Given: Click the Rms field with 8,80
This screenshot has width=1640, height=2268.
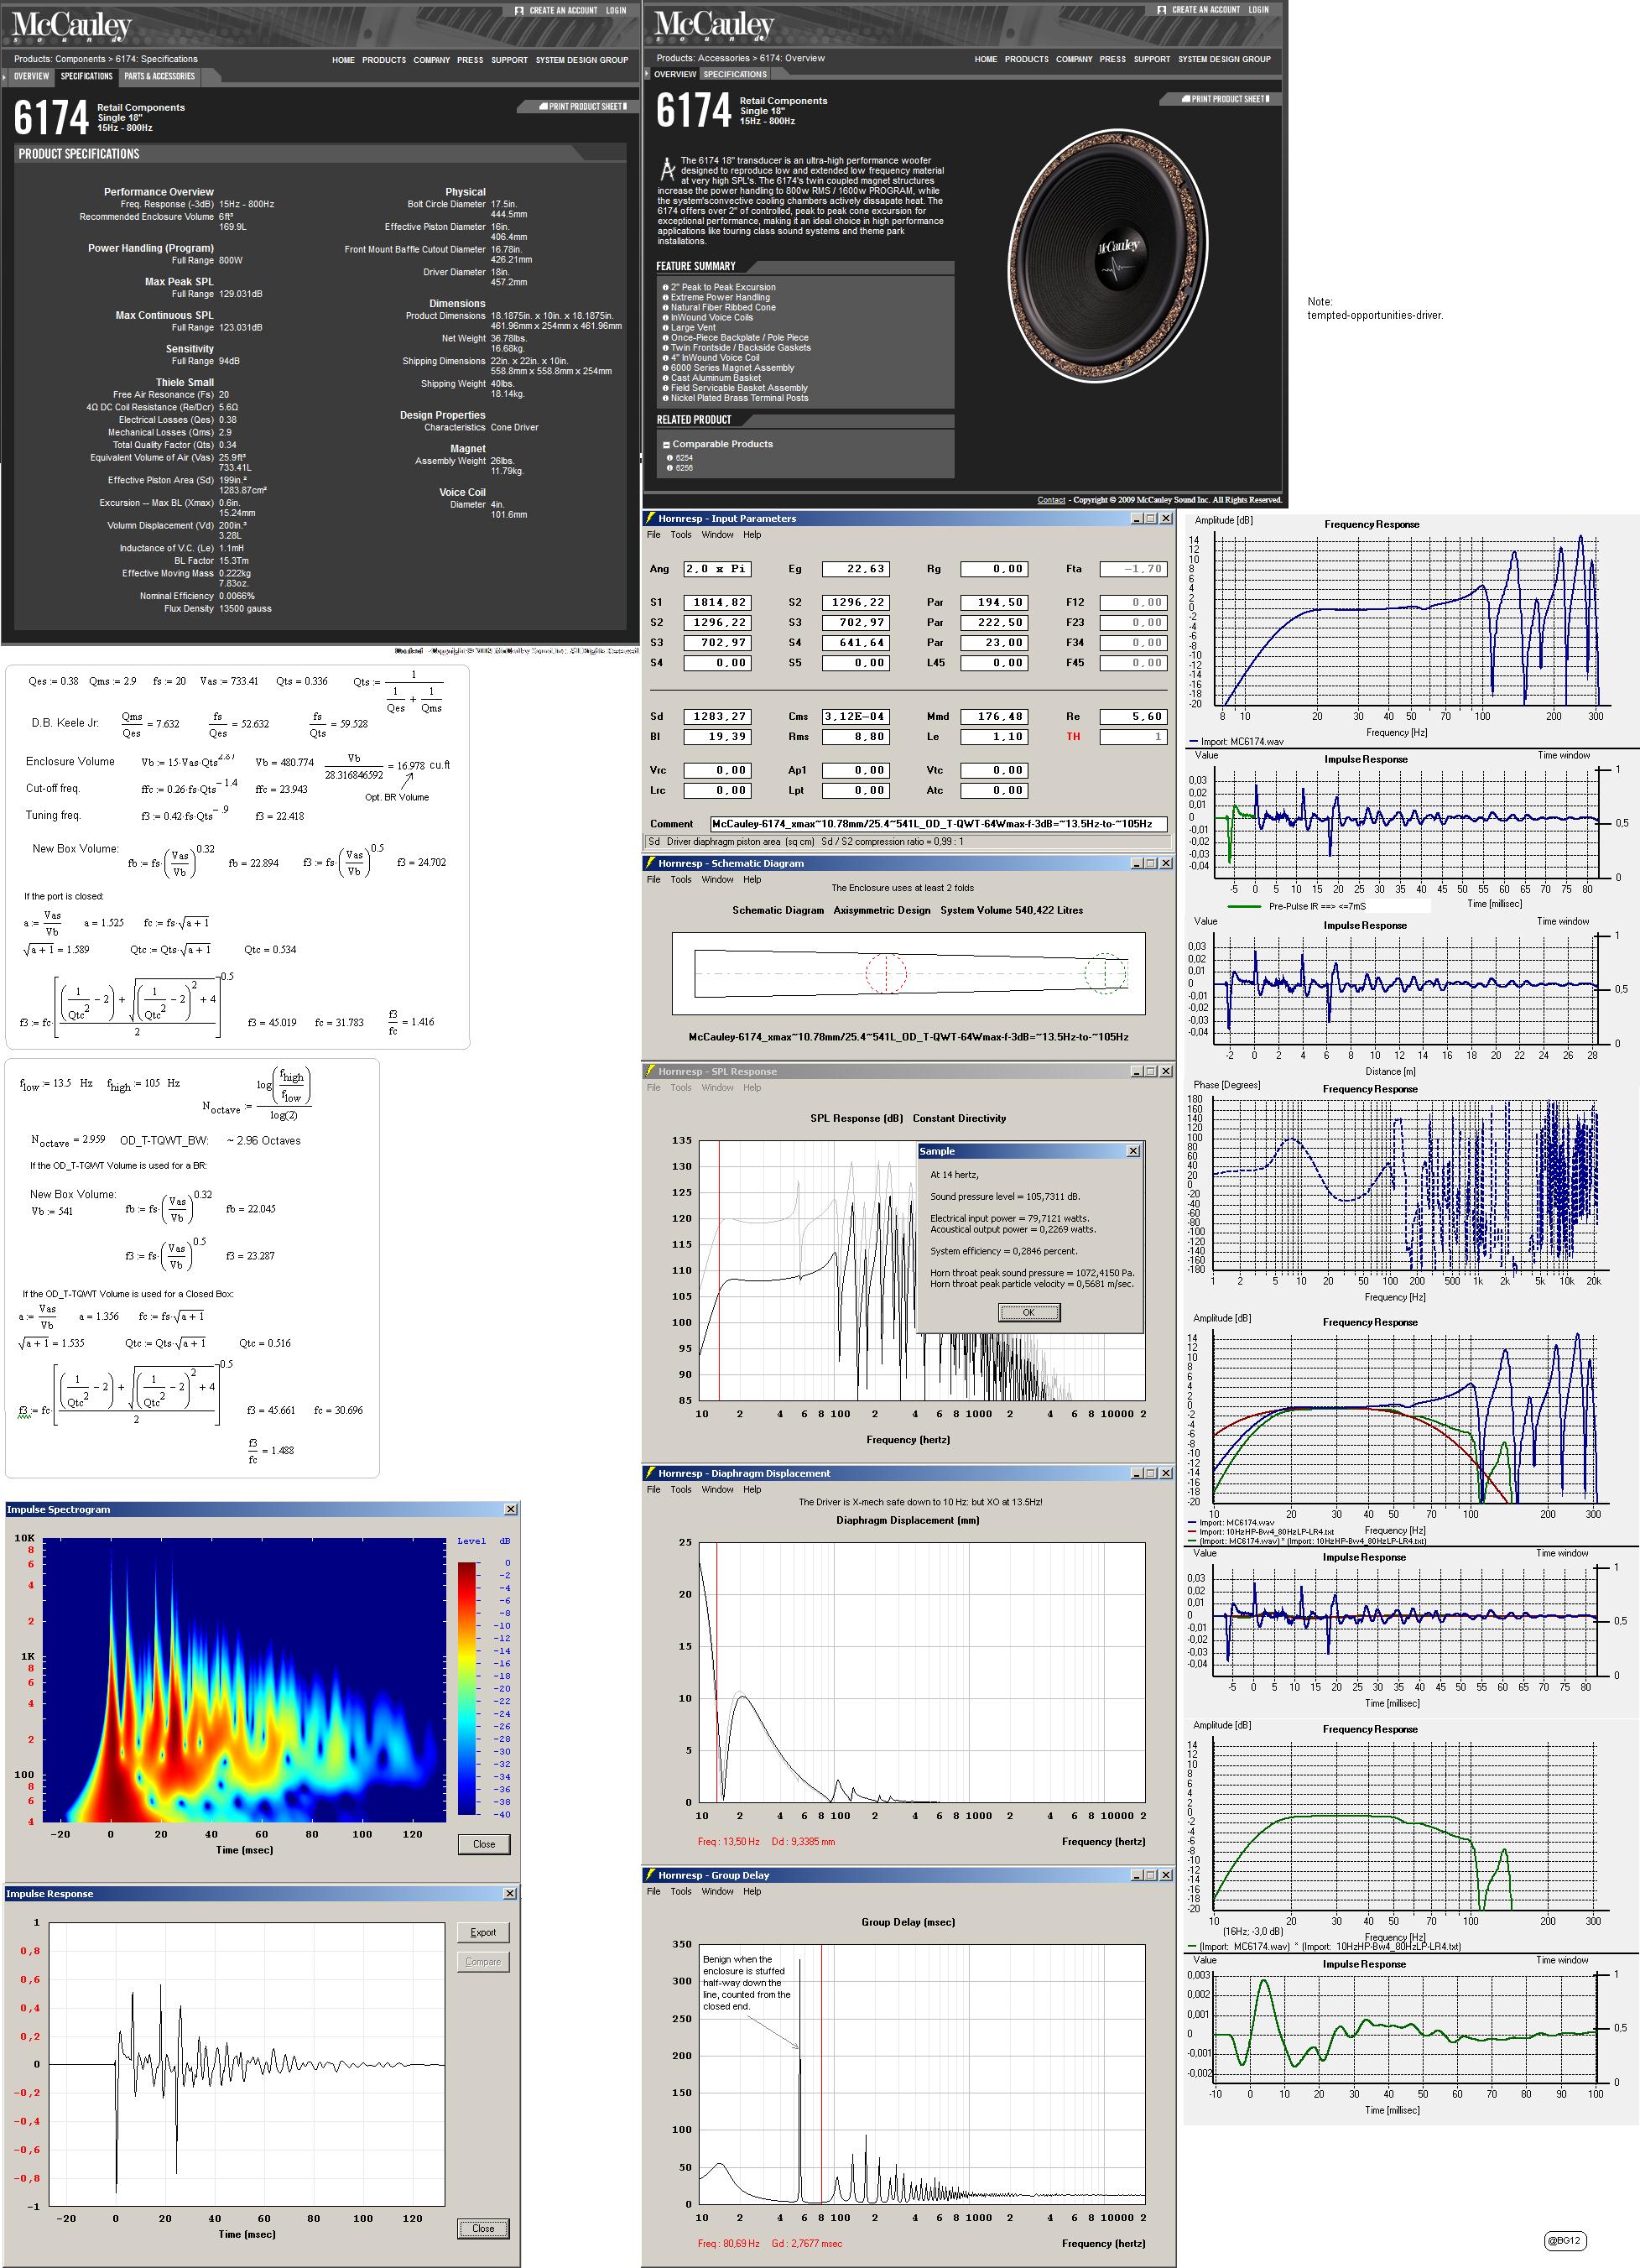Looking at the screenshot, I should (x=855, y=737).
